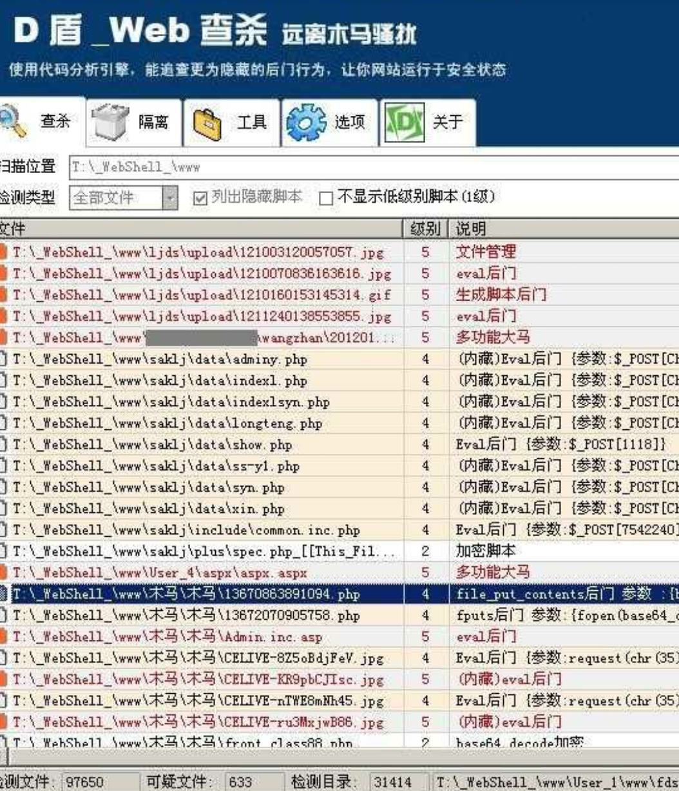Uncheck the 列出隐藏脚本 checkbox
The image size is (679, 791).
(200, 198)
